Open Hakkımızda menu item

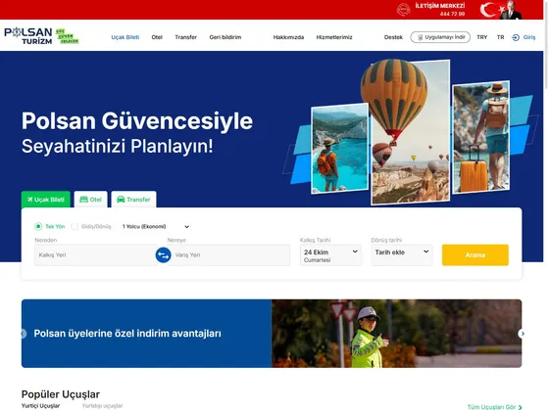pyautogui.click(x=288, y=37)
